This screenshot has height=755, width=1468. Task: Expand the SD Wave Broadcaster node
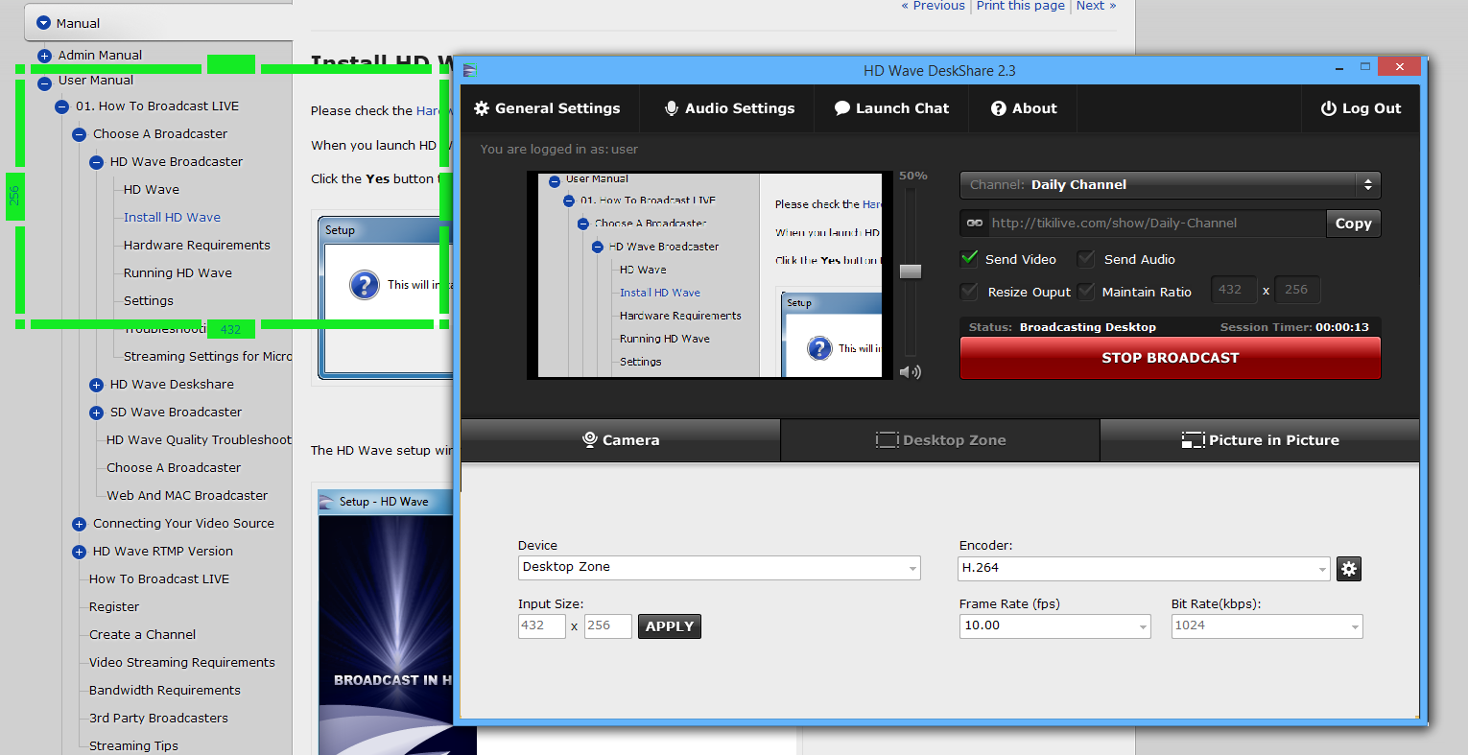pyautogui.click(x=96, y=413)
